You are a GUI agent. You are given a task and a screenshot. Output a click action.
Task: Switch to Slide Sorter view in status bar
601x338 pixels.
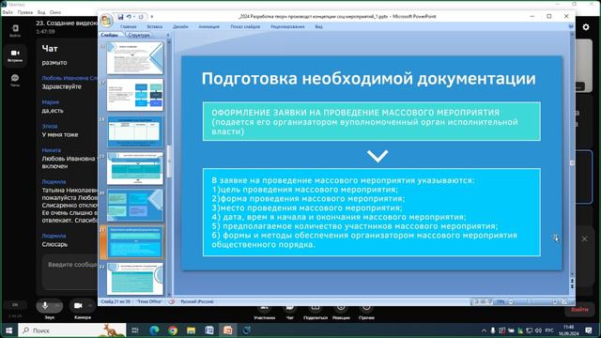pos(483,302)
